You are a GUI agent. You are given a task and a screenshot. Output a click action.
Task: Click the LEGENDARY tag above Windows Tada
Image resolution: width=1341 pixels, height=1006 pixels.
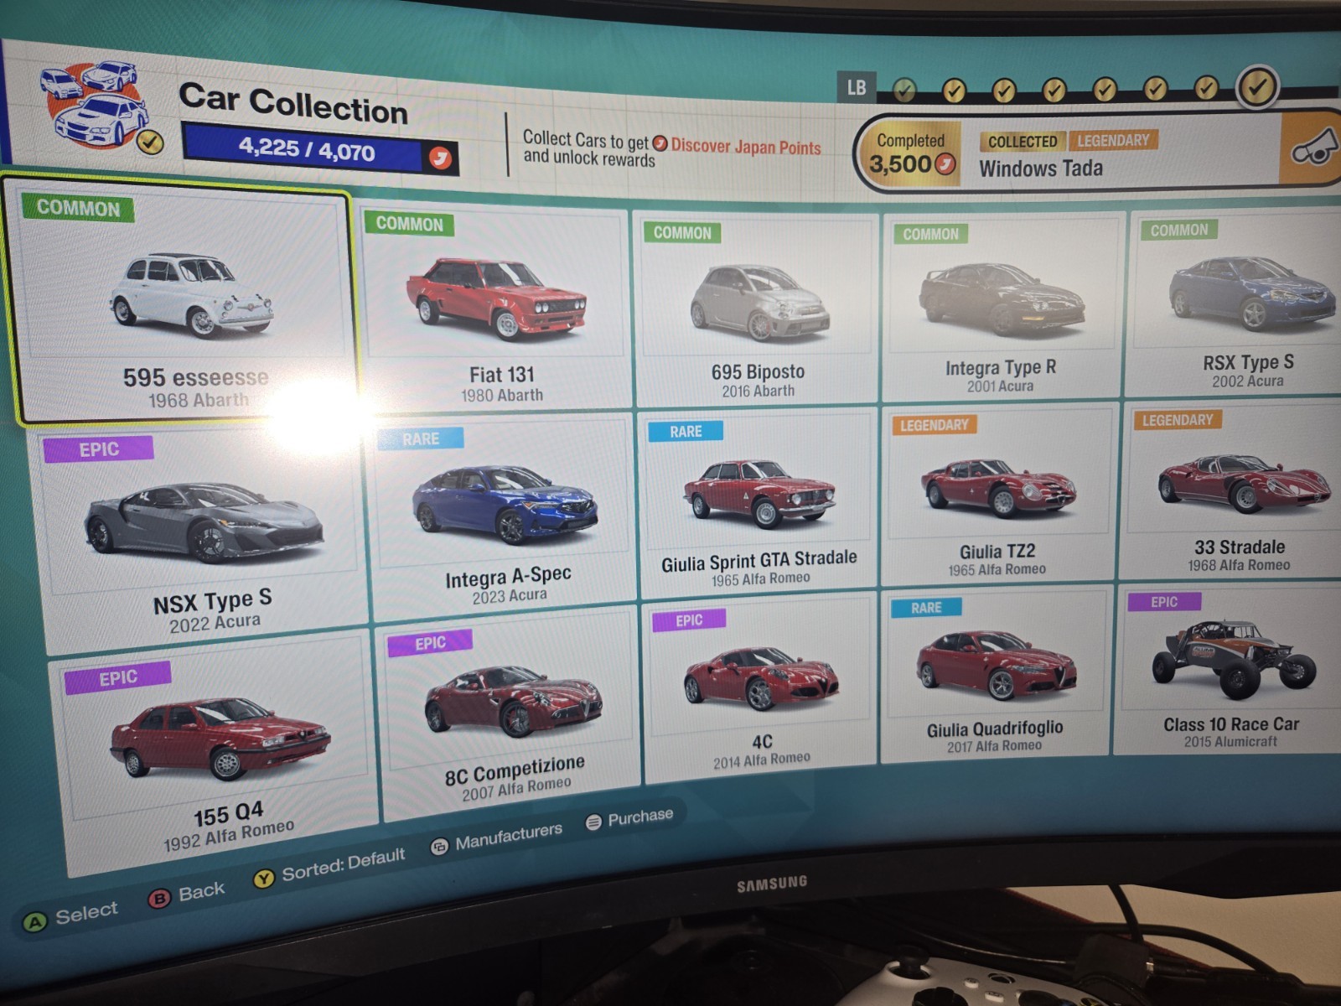1113,140
